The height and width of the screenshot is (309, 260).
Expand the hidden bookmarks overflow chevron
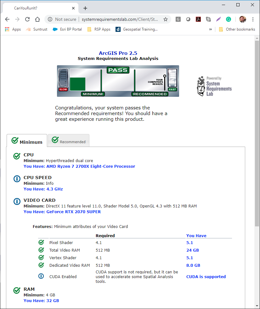[210, 29]
